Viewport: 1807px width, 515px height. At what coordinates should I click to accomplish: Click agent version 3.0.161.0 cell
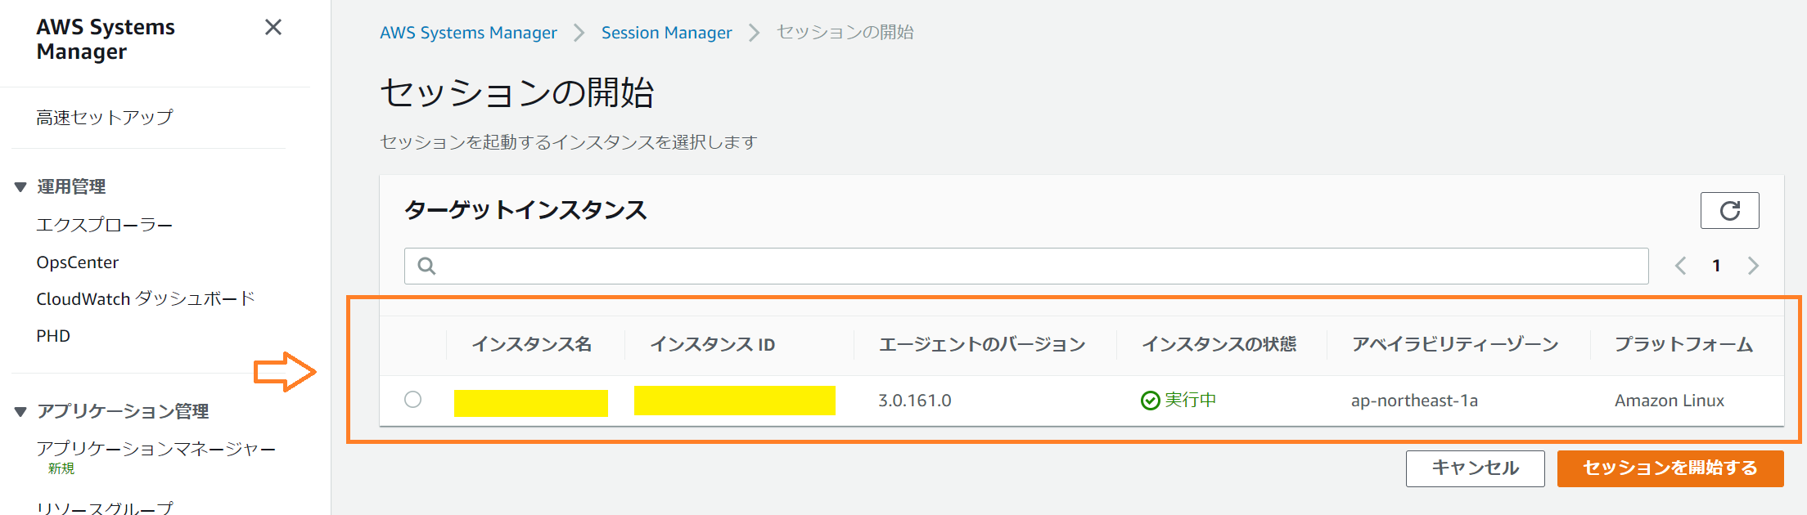(x=915, y=401)
